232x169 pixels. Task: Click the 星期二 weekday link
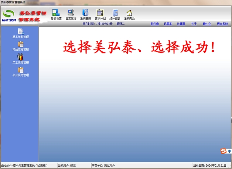(120, 24)
